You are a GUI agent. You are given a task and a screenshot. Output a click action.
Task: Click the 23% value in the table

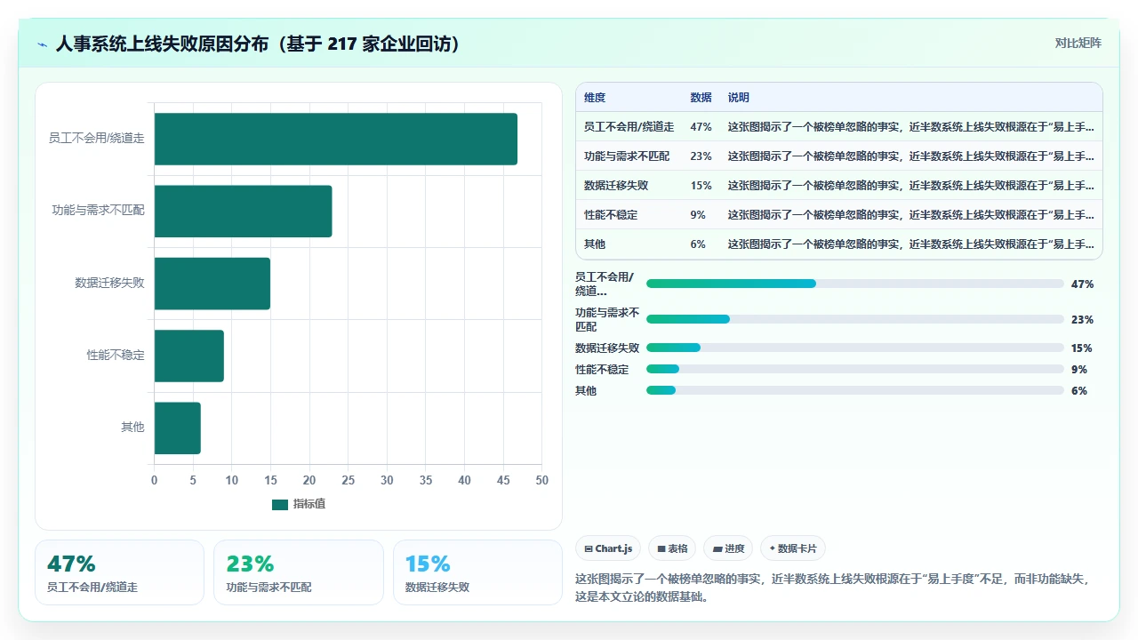tap(701, 156)
